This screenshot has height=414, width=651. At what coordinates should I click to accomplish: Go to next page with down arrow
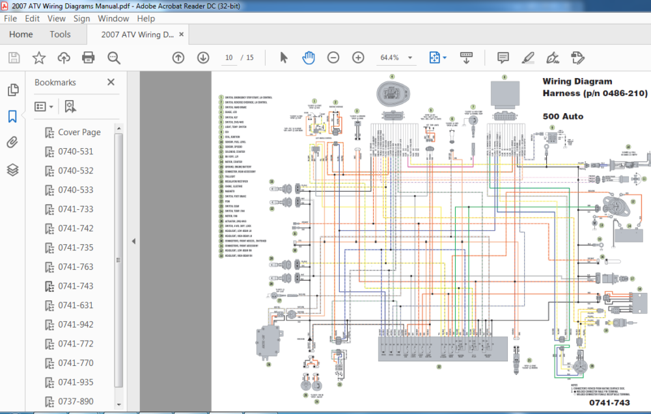203,58
